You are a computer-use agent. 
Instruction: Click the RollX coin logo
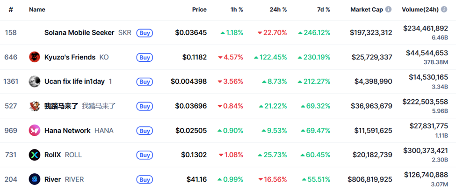pos(34,154)
